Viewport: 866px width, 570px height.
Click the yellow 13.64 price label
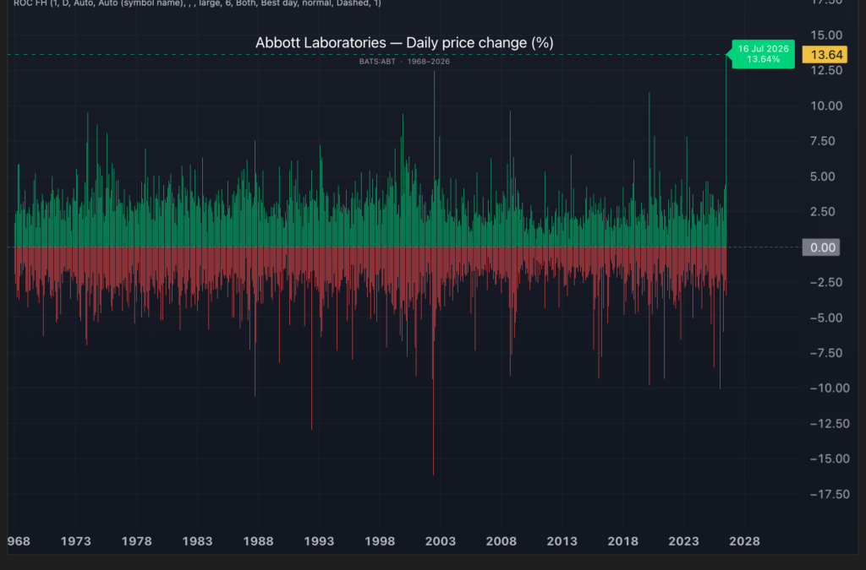[825, 55]
